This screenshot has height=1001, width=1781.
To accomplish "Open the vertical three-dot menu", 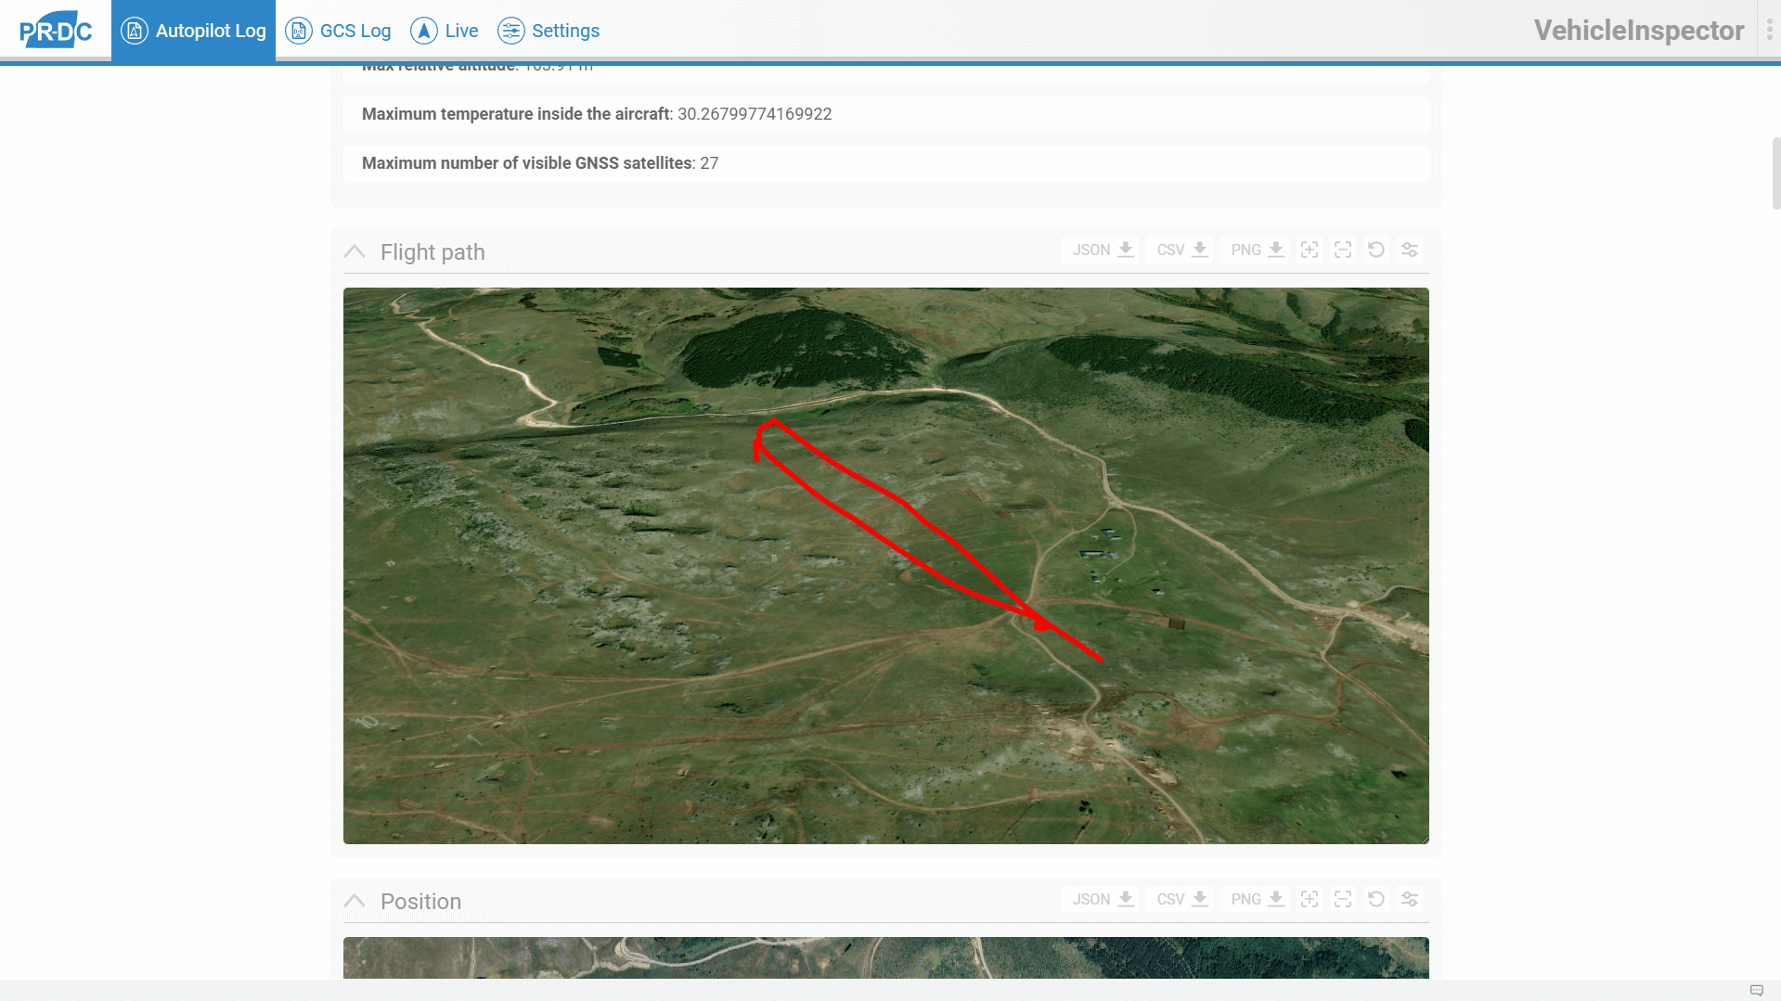I will pos(1769,31).
